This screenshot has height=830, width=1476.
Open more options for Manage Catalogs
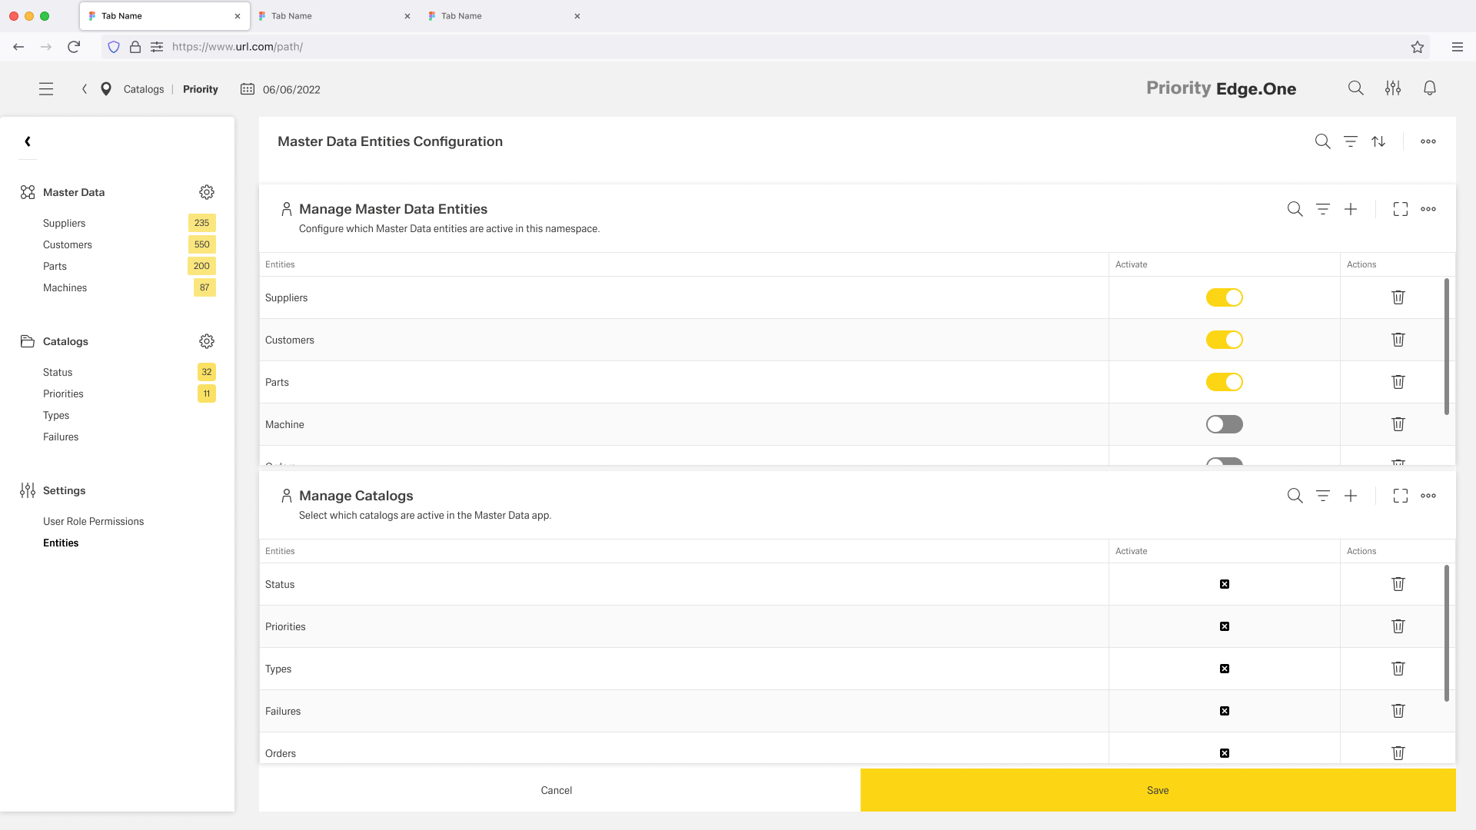(1428, 496)
